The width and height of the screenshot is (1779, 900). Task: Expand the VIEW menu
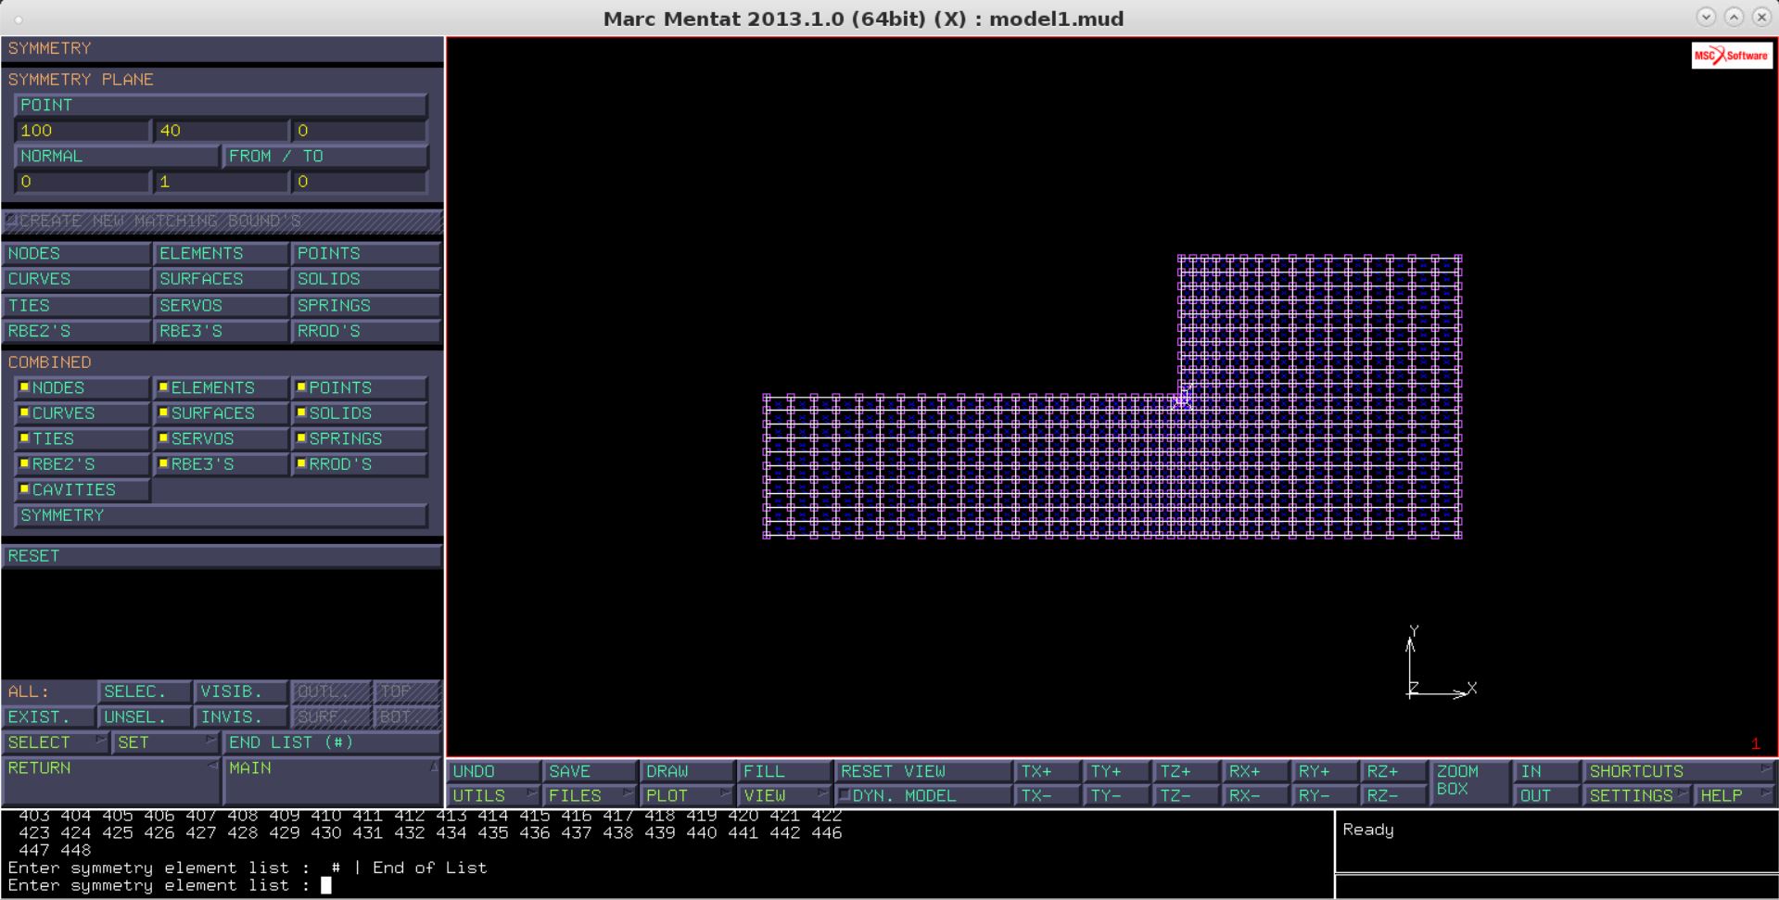click(784, 795)
